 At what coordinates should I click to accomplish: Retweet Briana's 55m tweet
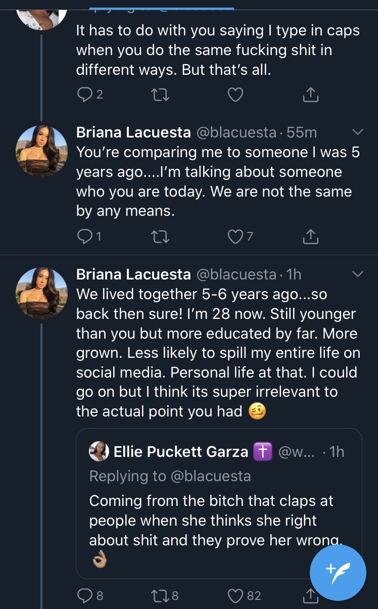[x=160, y=236]
